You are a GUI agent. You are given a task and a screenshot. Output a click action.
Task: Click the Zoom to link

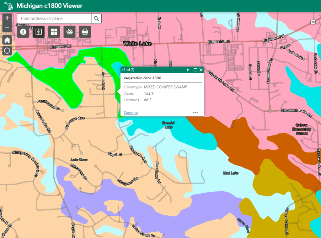click(x=131, y=113)
